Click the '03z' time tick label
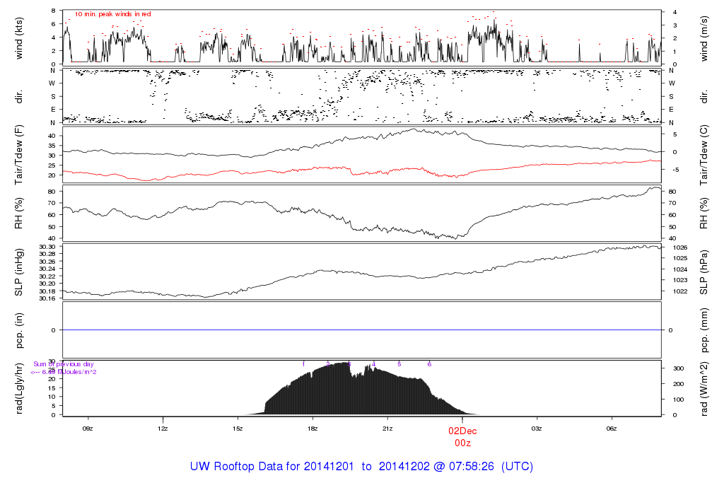The image size is (724, 495). coord(537,429)
